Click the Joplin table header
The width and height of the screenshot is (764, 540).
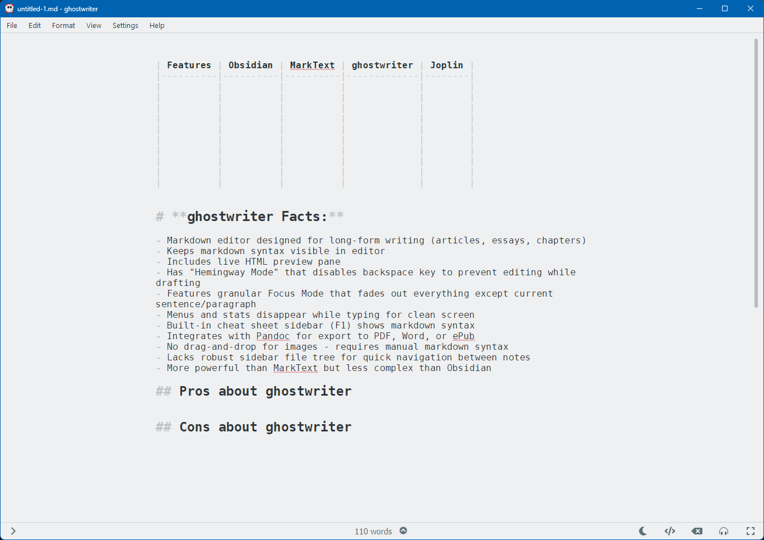(446, 65)
